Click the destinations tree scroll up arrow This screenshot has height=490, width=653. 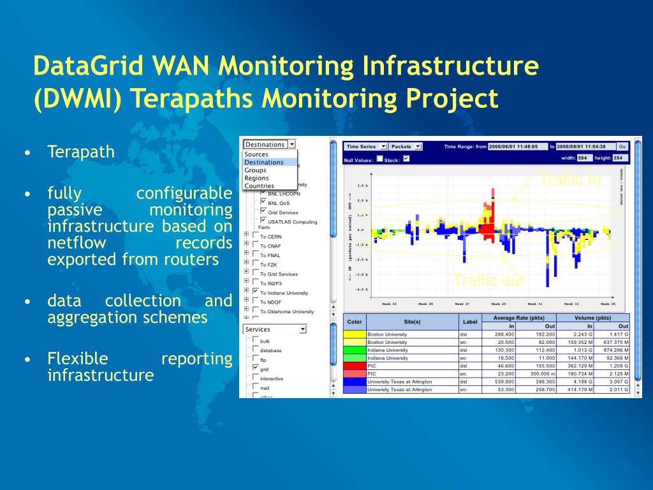[x=333, y=307]
